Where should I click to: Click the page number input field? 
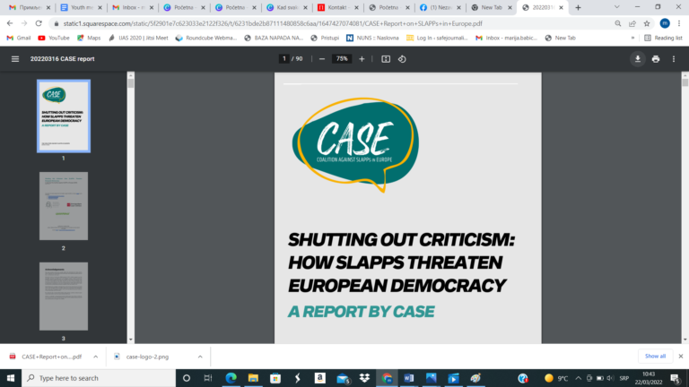(284, 59)
